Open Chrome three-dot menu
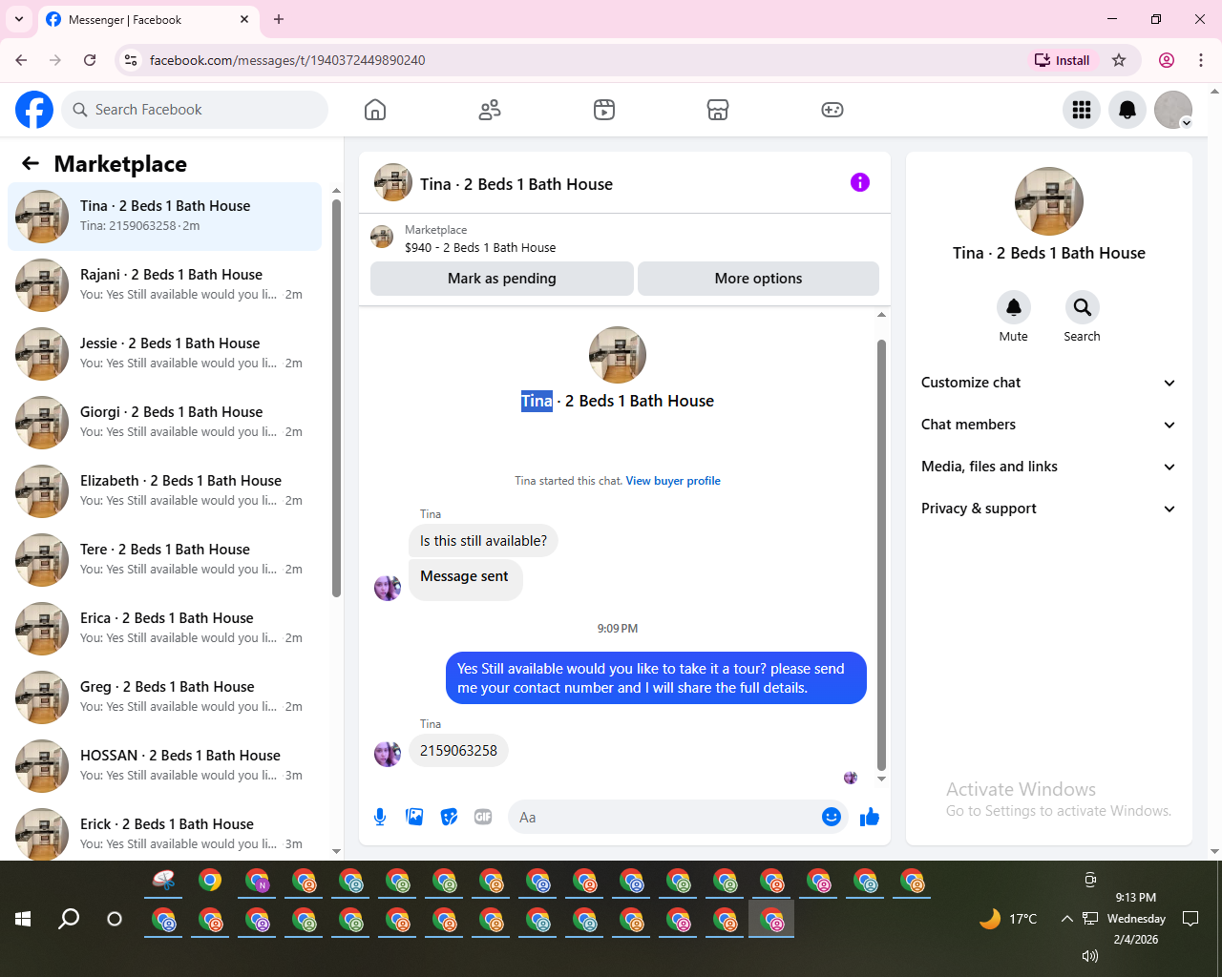The image size is (1222, 977). [x=1201, y=60]
